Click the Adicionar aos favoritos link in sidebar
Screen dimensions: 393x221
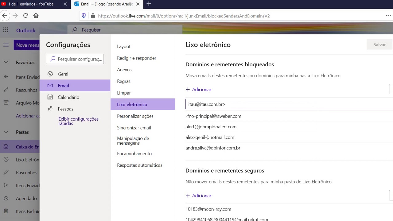tap(28, 116)
